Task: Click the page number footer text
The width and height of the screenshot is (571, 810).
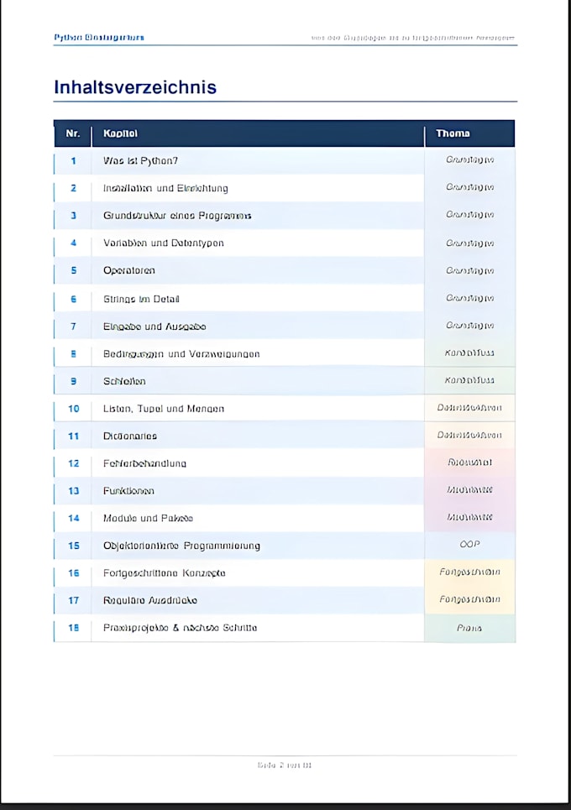Action: coord(285,765)
